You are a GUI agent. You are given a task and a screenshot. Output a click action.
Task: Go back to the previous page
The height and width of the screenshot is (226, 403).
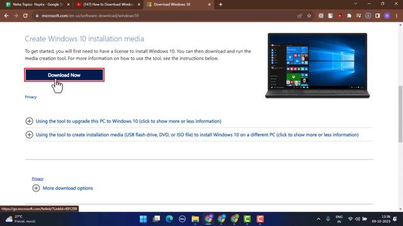click(6, 16)
